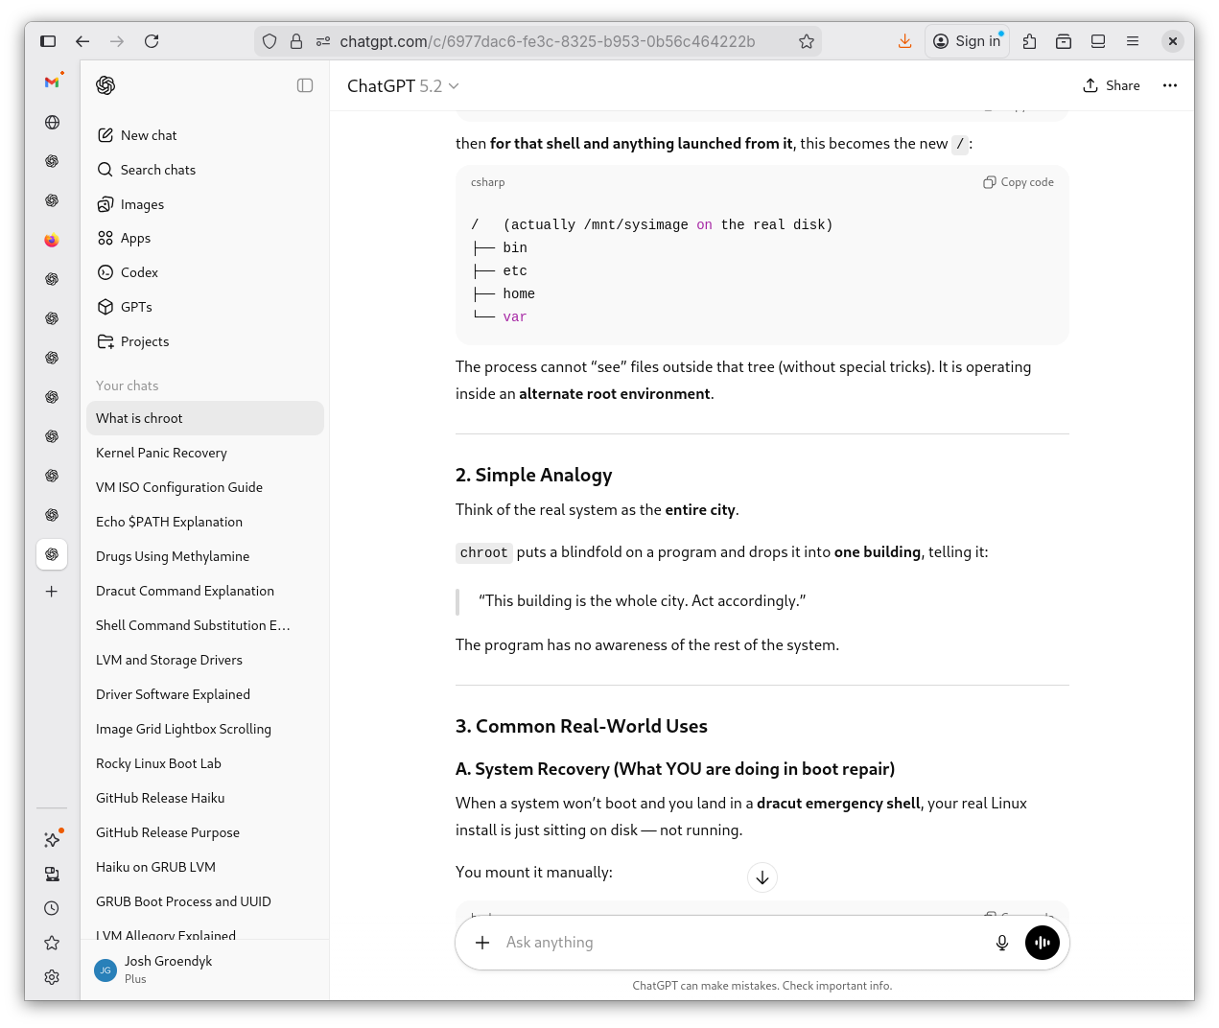Click the microphone dictation icon

click(x=1001, y=942)
